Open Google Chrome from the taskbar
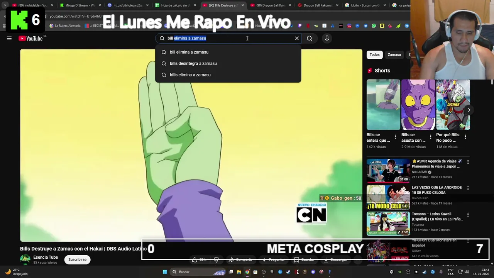494x278 pixels. pyautogui.click(x=247, y=272)
